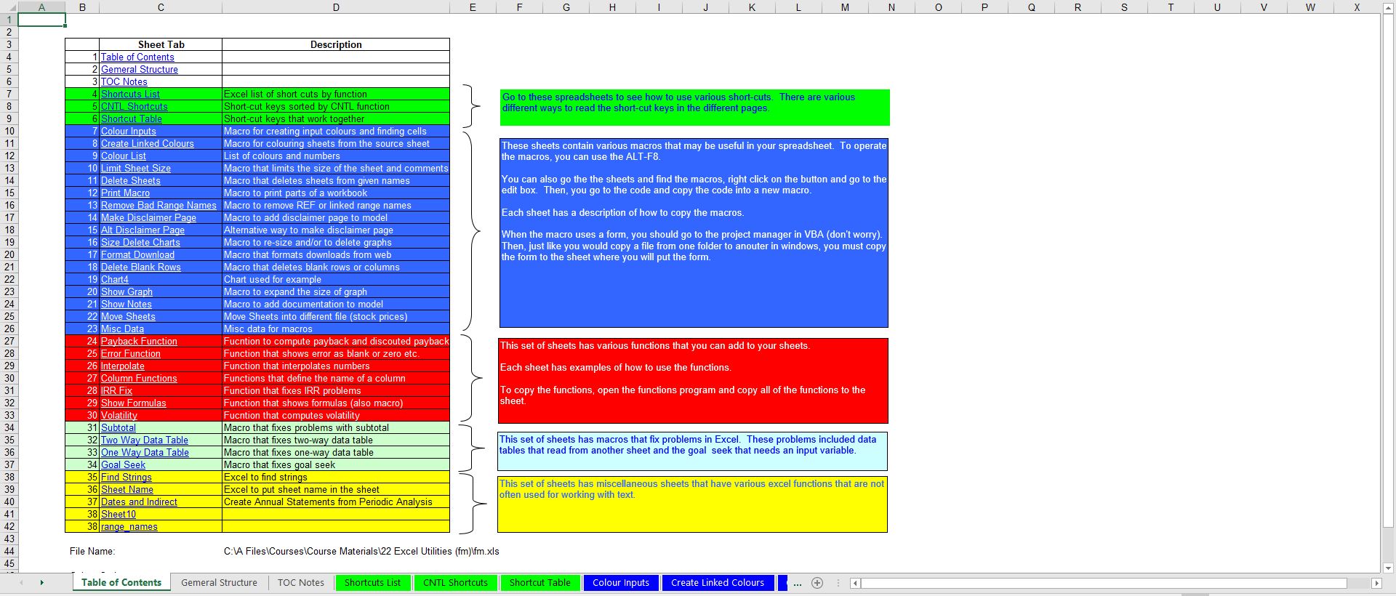
Task: Click the select-all corner of the grid
Action: point(9,7)
